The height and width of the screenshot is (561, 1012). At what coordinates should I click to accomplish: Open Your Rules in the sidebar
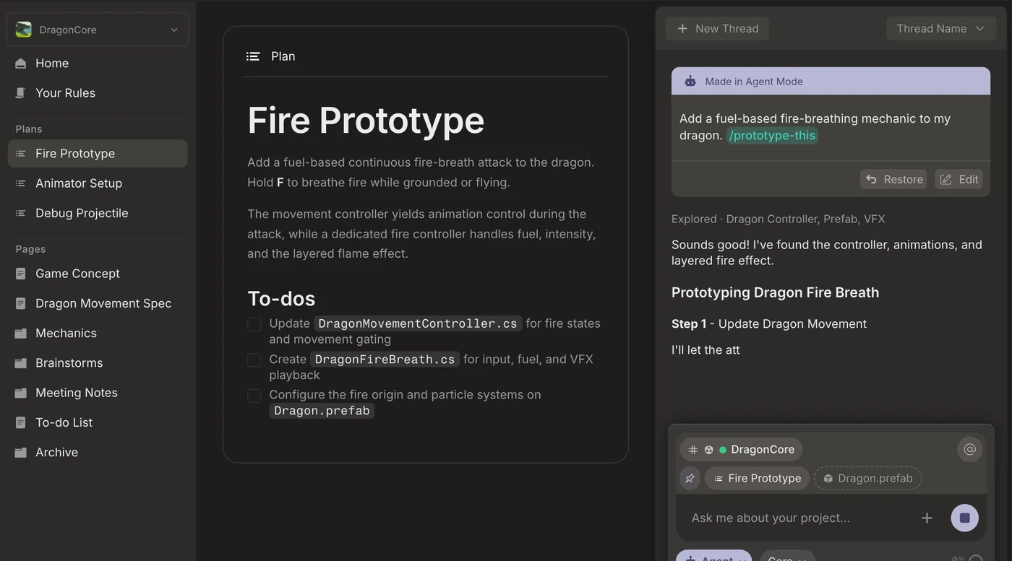point(98,93)
